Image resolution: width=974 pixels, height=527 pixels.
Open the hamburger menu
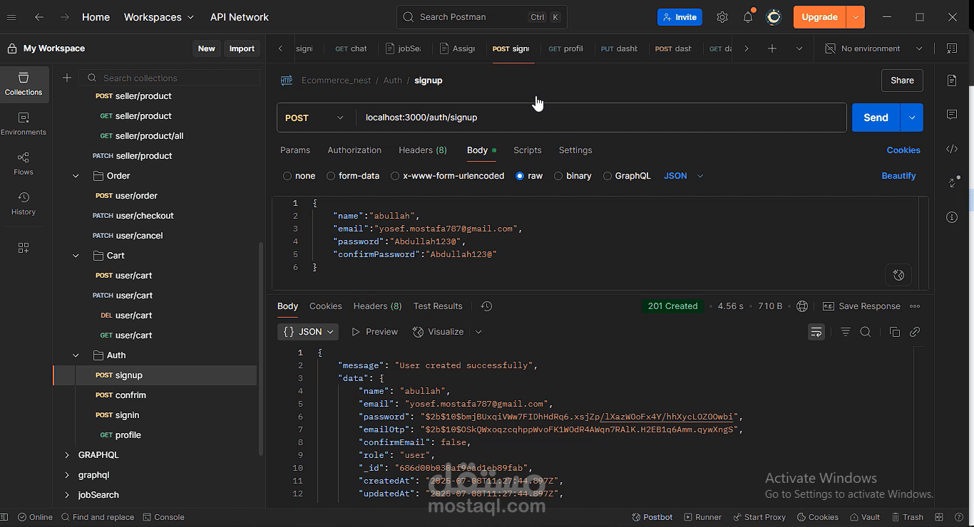click(13, 17)
